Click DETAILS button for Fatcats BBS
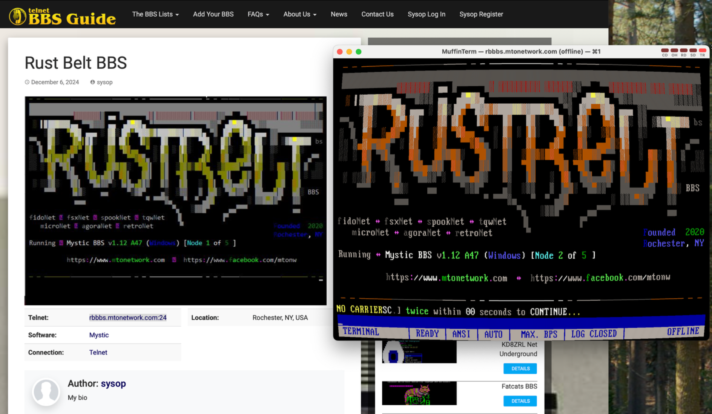 (520, 401)
